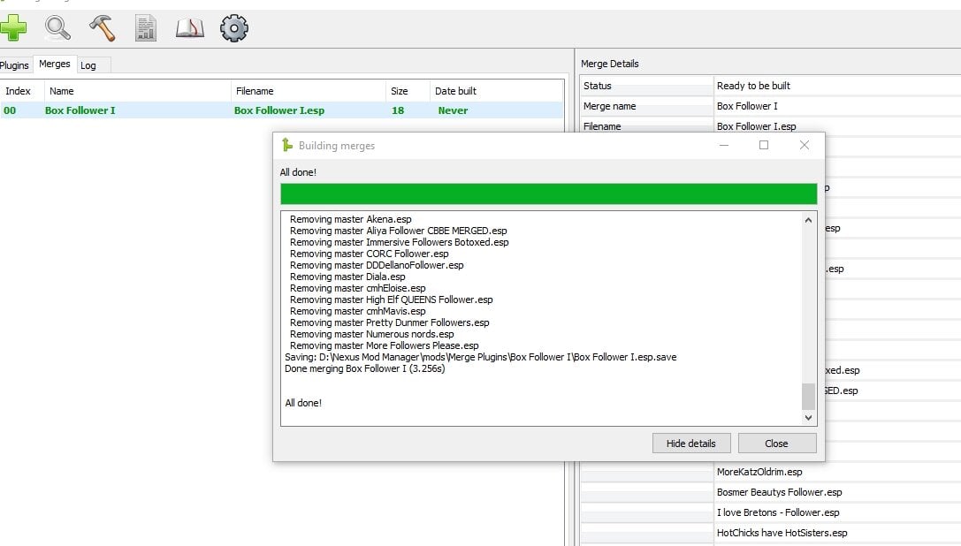The height and width of the screenshot is (546, 961).
Task: Click log line Removing master CORC Follower.esp
Action: (x=369, y=254)
